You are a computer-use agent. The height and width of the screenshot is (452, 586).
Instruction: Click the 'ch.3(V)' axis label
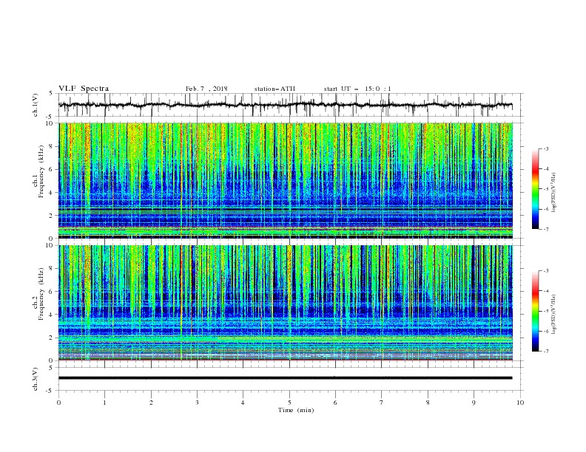(36, 379)
